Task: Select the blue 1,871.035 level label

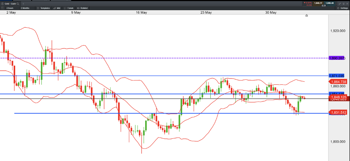Action: pyautogui.click(x=337, y=76)
